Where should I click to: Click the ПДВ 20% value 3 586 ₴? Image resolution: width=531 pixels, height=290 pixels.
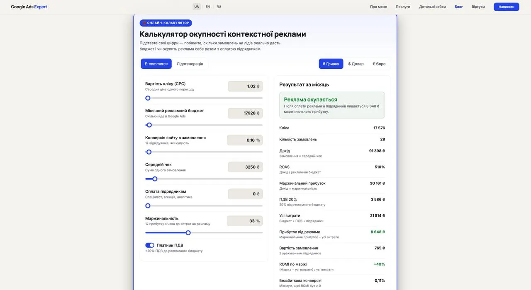[x=378, y=199]
